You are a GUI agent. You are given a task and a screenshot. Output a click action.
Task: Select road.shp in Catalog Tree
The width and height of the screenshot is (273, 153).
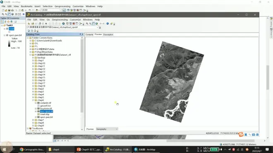click(45, 114)
